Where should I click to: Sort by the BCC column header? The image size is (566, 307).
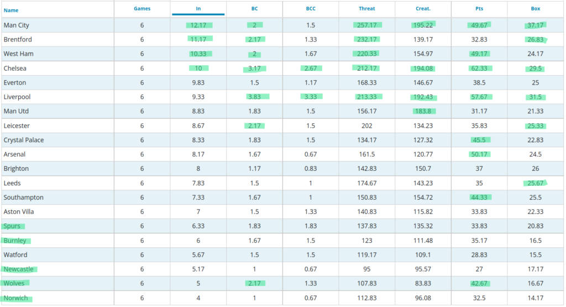311,9
